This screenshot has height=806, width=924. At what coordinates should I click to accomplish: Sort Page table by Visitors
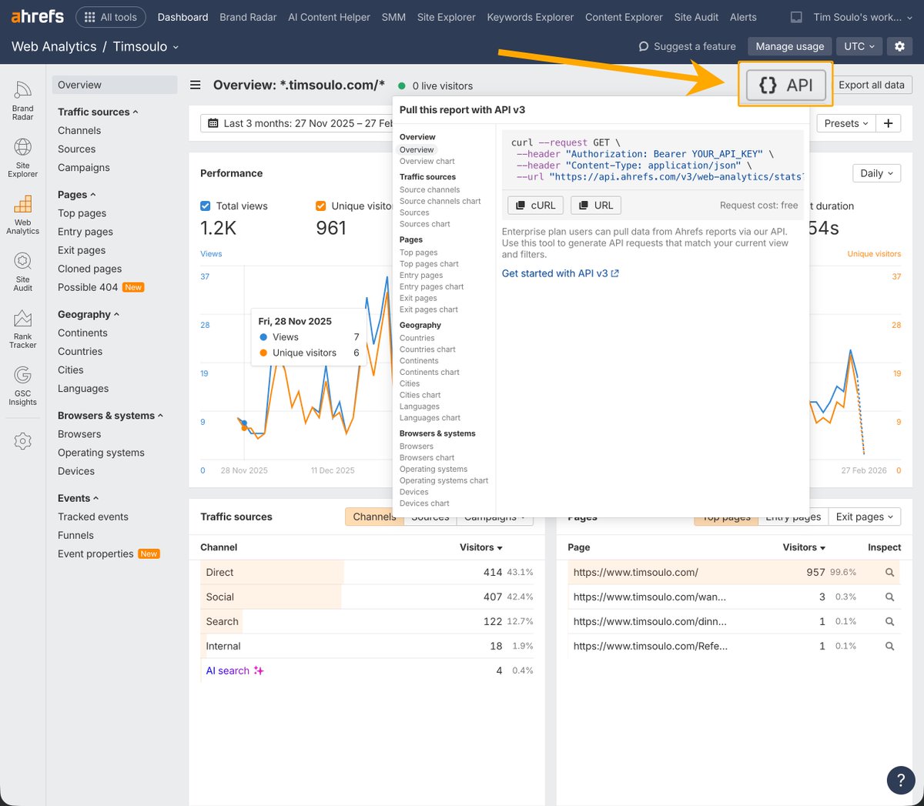[804, 547]
